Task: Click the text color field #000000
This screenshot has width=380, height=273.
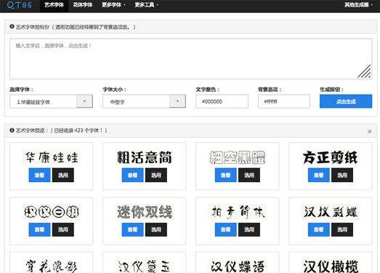Action: (x=222, y=101)
